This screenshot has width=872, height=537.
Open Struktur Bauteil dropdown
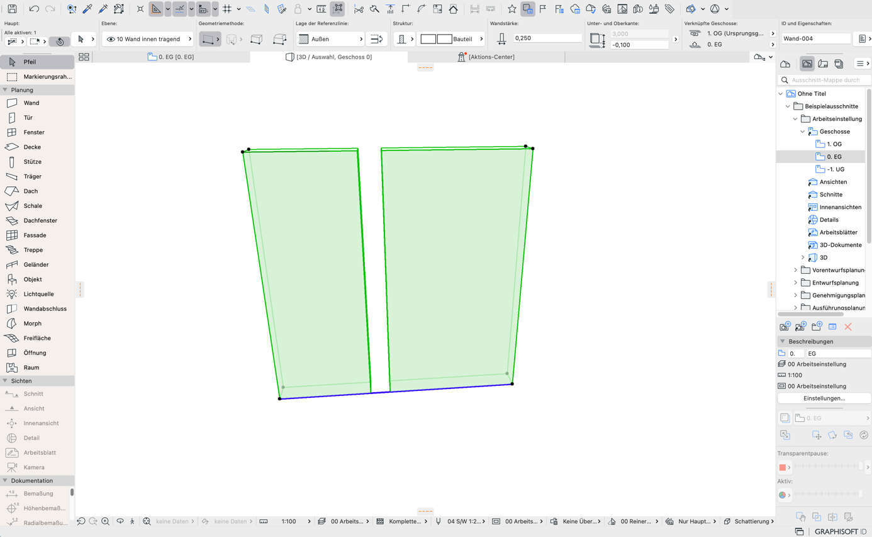coord(451,39)
